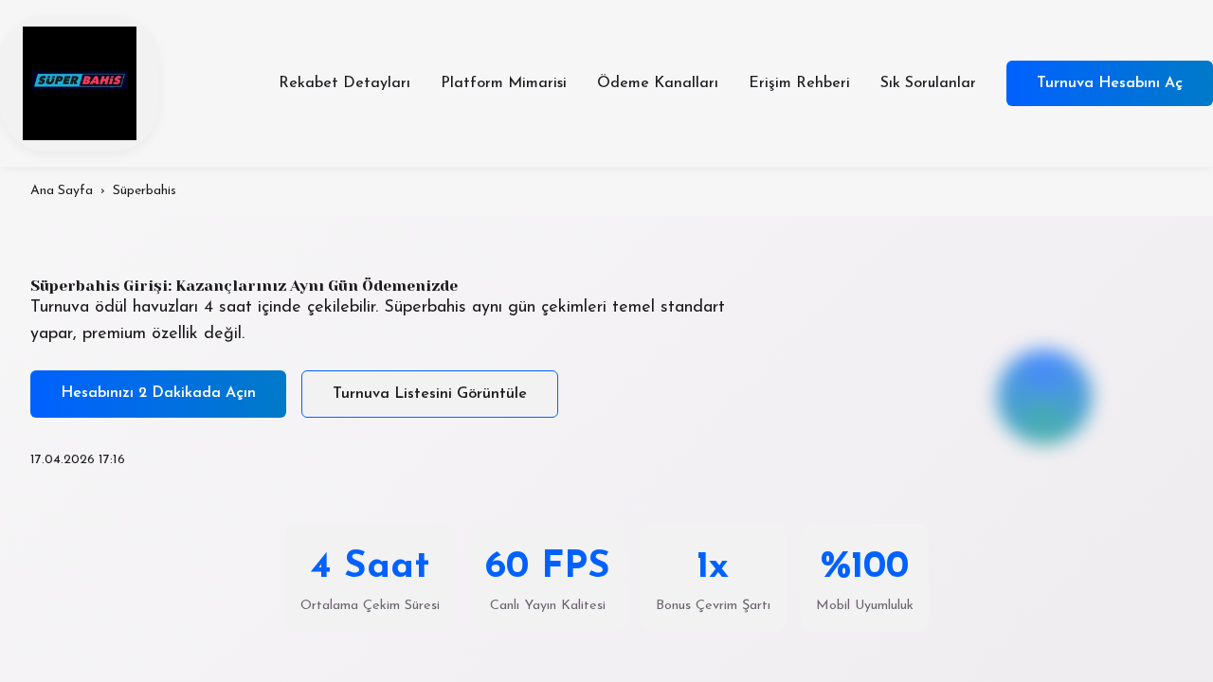Open Platform Mimarisi menu item
Screen dimensions: 1213x682
pos(503,83)
